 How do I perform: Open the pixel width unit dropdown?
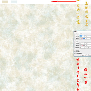(x=88, y=36)
